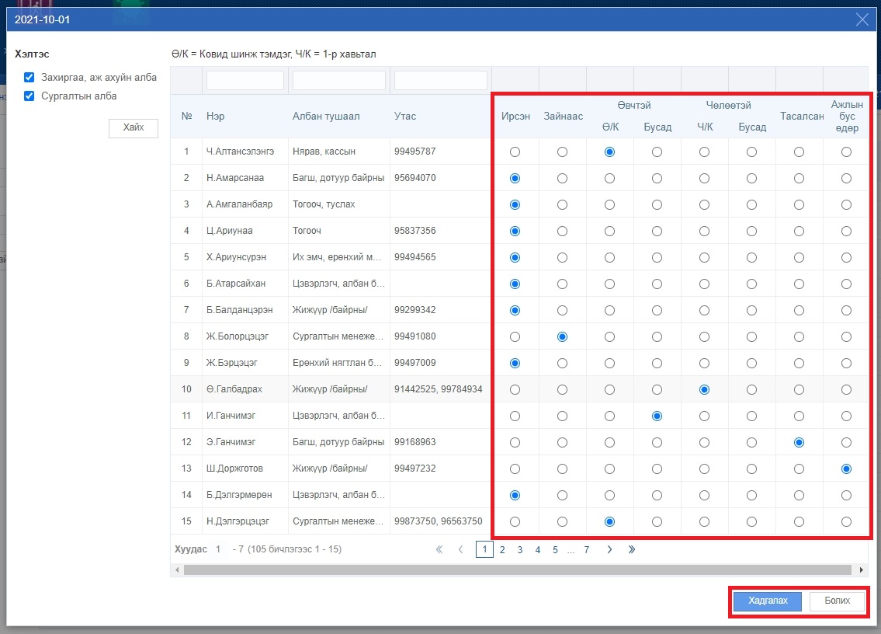Sort by Утас column header
Screen dimensions: 881x634
(x=405, y=117)
